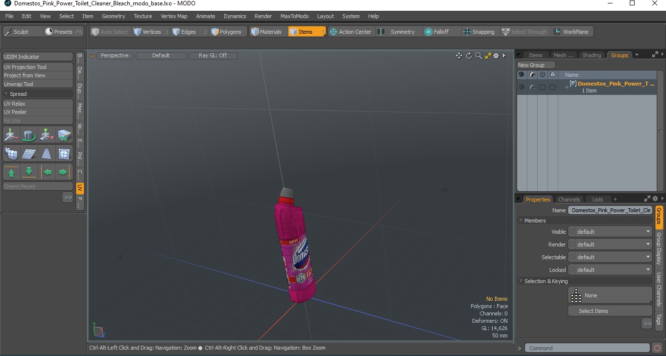Viewport: 666px width, 356px height.
Task: Collapse the Selection & Keying section
Action: coord(521,281)
